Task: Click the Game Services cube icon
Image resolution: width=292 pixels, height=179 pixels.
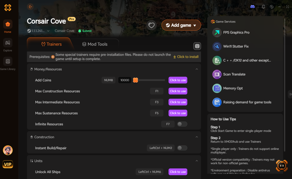Action: pos(213,22)
